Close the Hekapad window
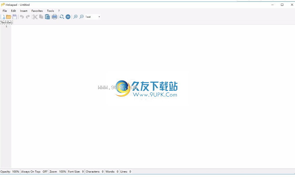 click(x=292, y=5)
